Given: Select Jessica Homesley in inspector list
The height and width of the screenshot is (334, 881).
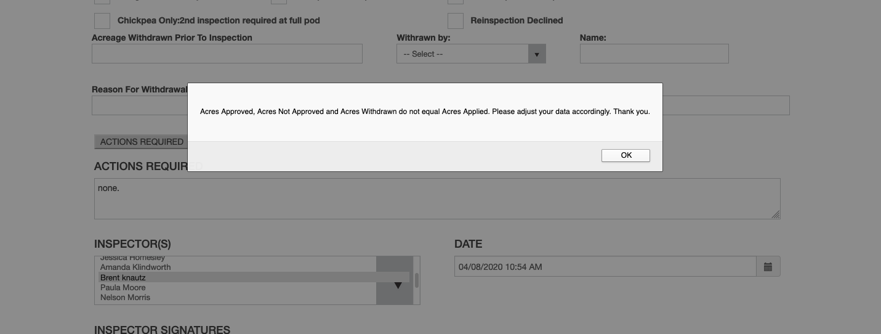Looking at the screenshot, I should 132,258.
